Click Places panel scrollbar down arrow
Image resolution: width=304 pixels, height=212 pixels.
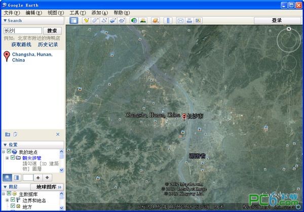[x=62, y=170]
